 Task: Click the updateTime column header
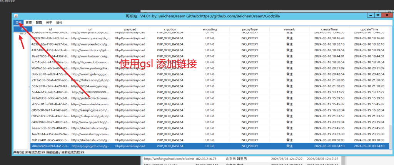point(369,29)
